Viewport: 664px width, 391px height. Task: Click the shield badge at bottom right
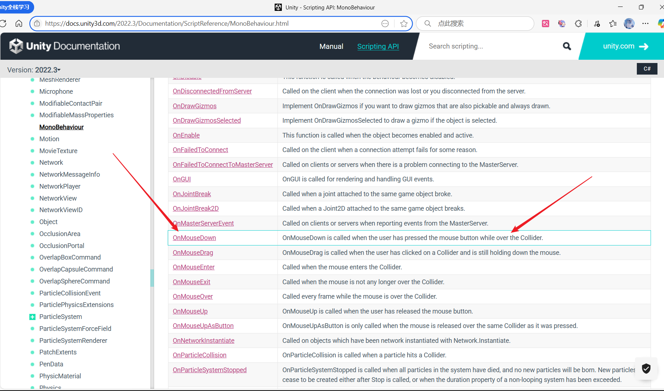point(646,369)
